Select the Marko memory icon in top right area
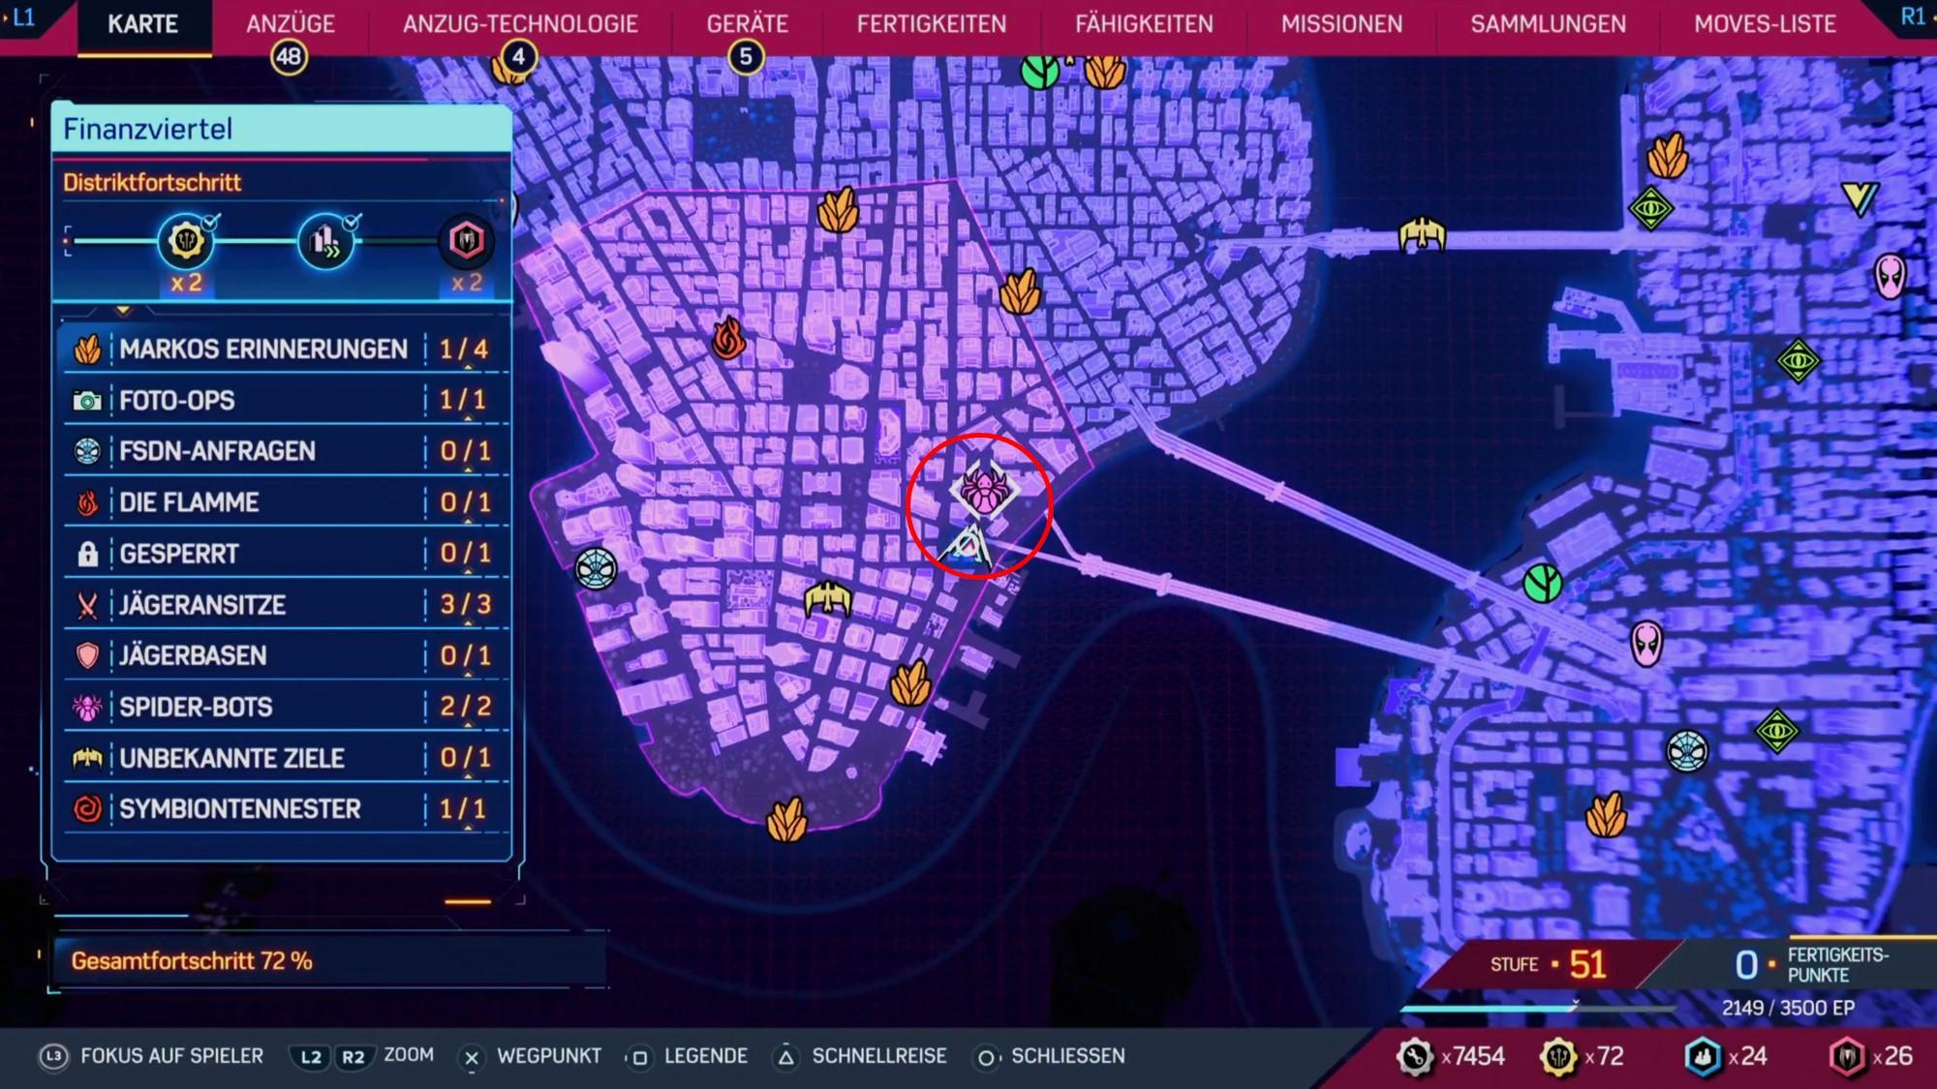1937x1089 pixels. pyautogui.click(x=1668, y=156)
